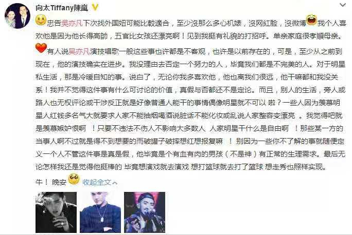
Task: Click the text line beginning 路人也无权评论
Action: pyautogui.click(x=188, y=103)
